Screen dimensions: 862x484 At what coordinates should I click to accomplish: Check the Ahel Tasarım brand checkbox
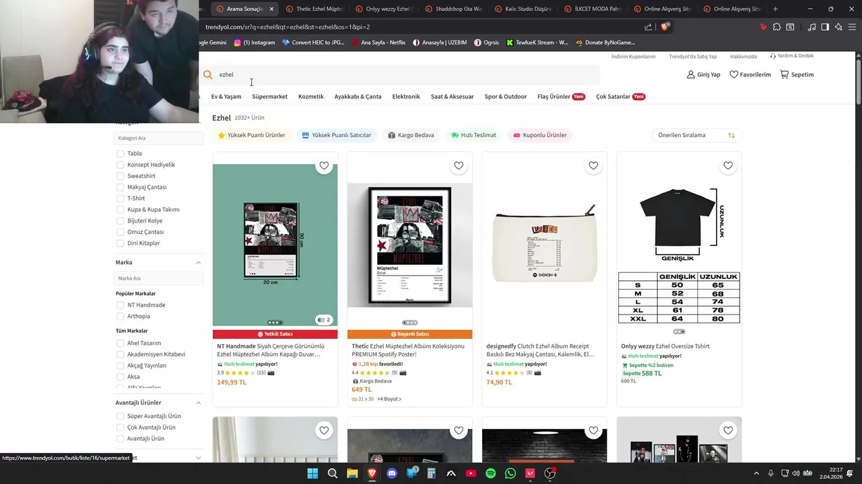[121, 343]
